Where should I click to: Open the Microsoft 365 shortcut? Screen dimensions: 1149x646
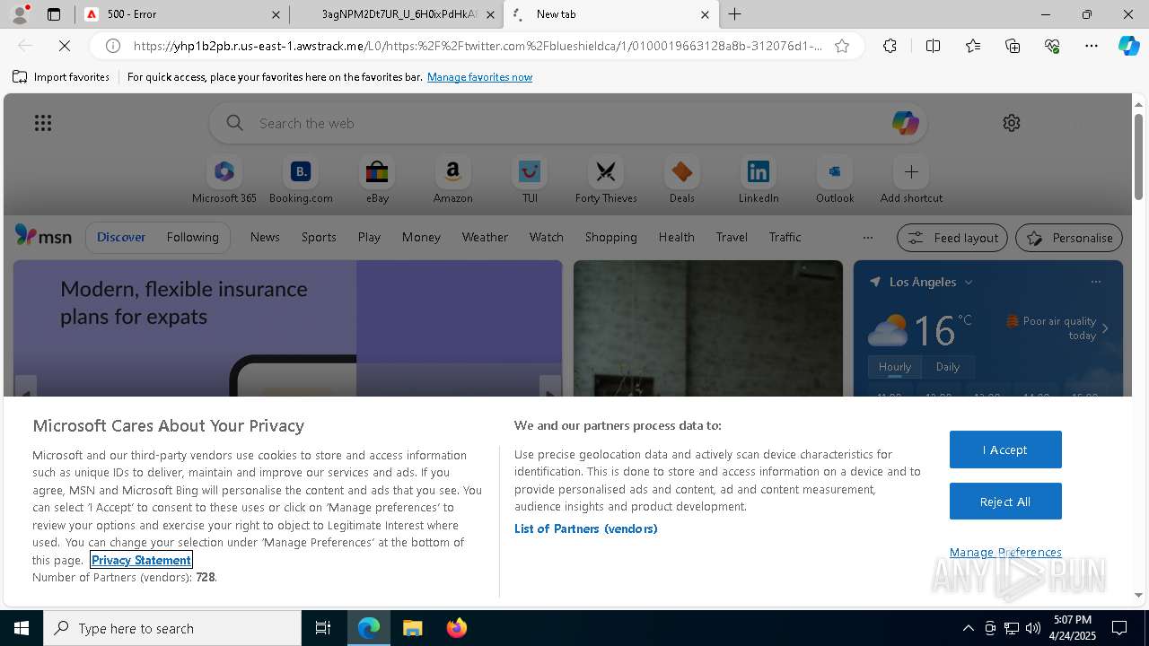pos(224,180)
